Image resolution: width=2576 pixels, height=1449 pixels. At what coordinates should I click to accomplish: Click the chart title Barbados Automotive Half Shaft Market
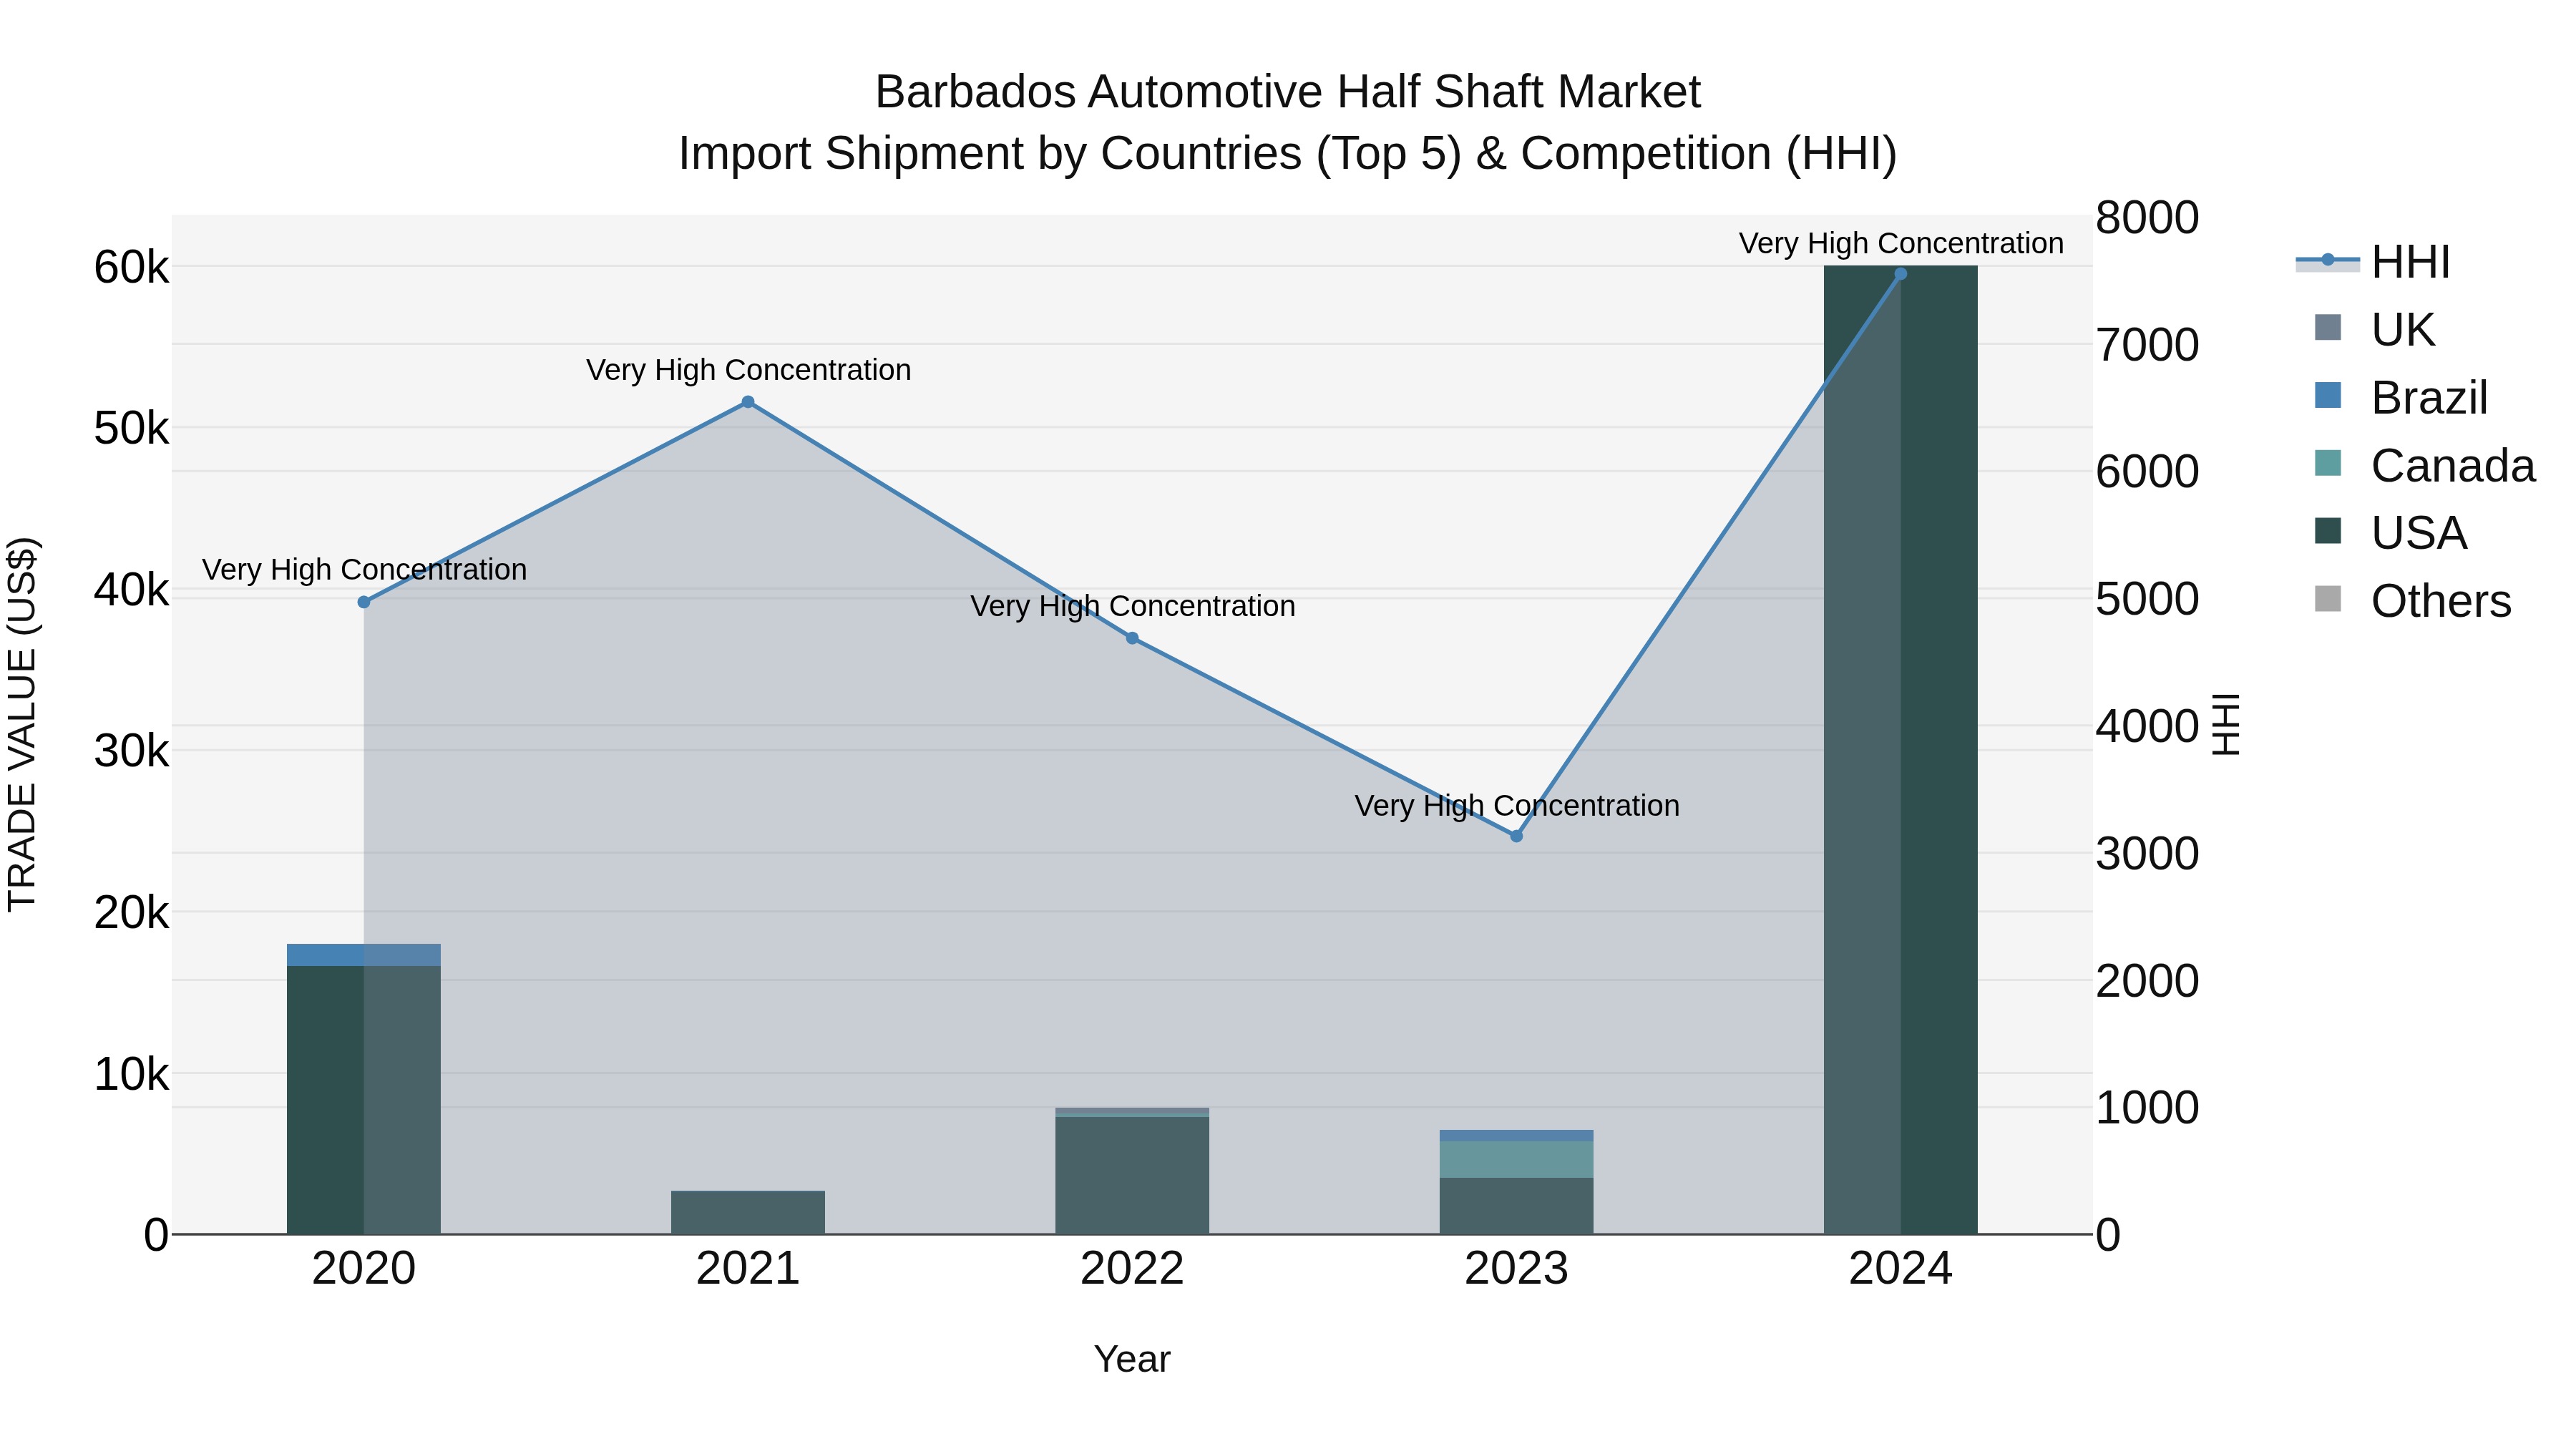[x=1288, y=92]
